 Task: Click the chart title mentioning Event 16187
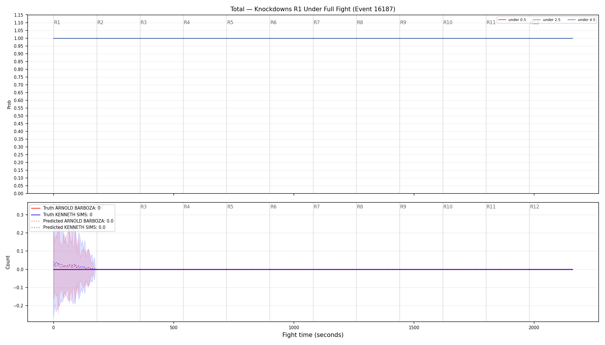(313, 9)
